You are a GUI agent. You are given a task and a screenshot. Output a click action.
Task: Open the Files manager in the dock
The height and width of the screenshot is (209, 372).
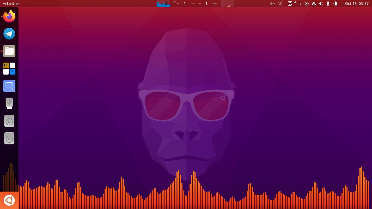tap(9, 51)
